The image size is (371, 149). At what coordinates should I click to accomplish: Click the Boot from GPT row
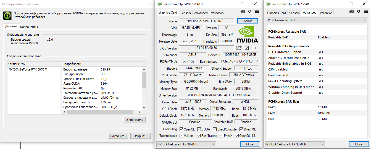pos(317,75)
